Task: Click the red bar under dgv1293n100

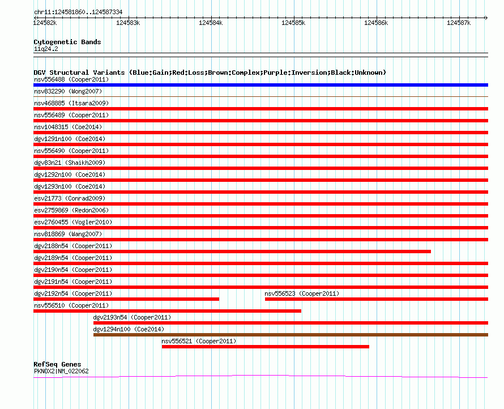Action: point(260,192)
